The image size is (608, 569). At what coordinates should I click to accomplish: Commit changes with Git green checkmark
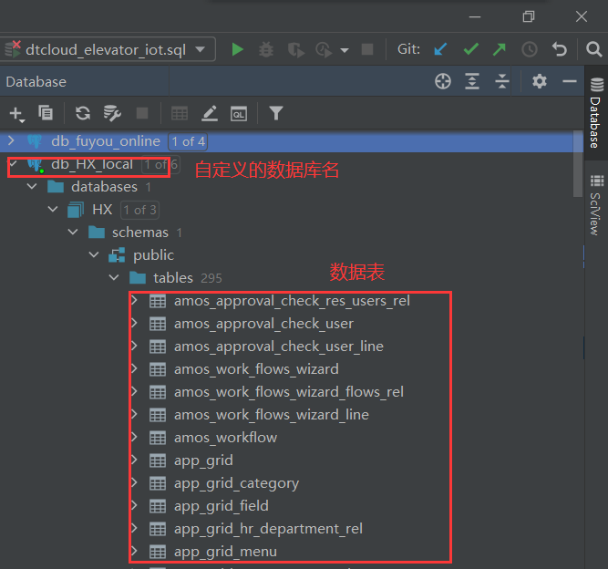[470, 49]
